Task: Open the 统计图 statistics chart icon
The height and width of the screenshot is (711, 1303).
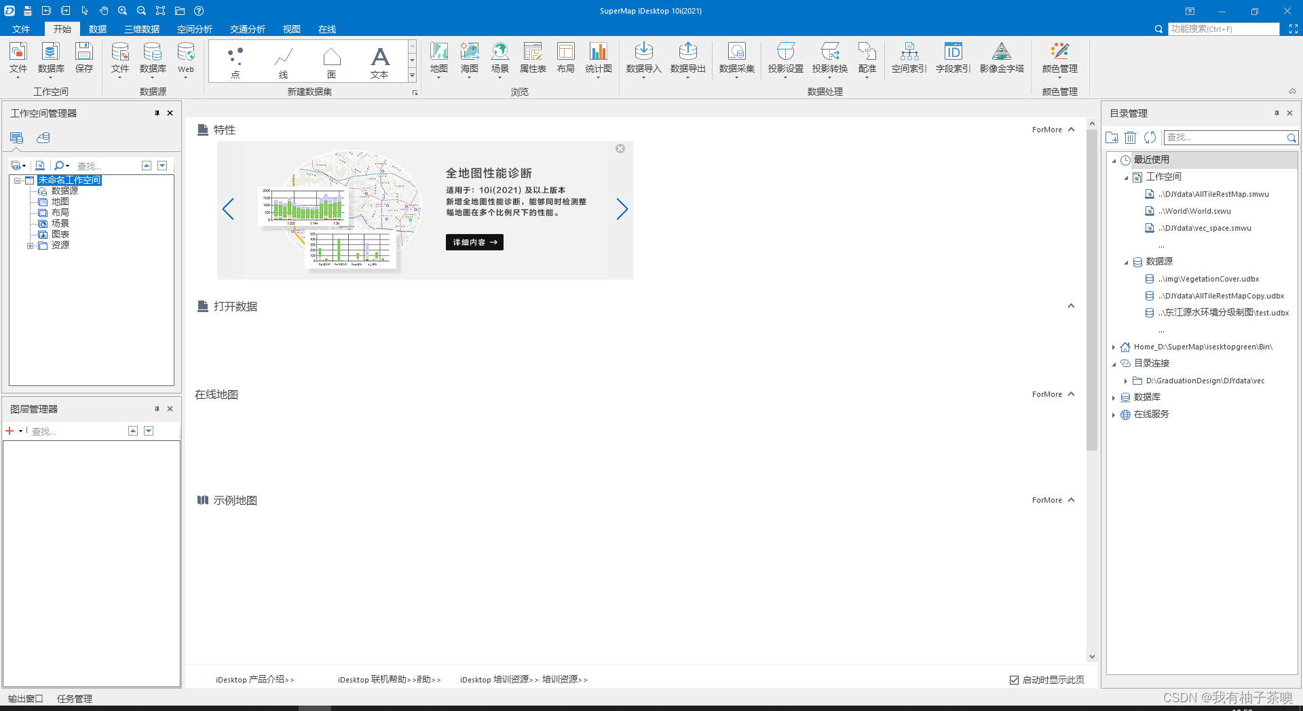Action: [x=599, y=58]
